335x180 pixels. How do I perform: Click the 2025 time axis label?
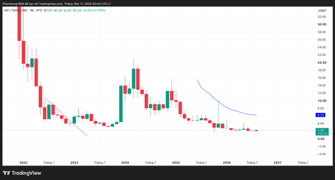click(176, 162)
